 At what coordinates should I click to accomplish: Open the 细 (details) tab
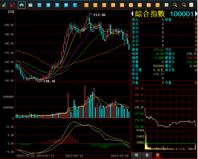(x=136, y=155)
